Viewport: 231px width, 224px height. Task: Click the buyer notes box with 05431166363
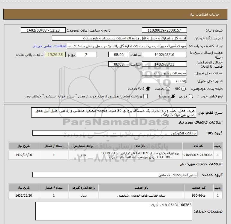click(114, 211)
